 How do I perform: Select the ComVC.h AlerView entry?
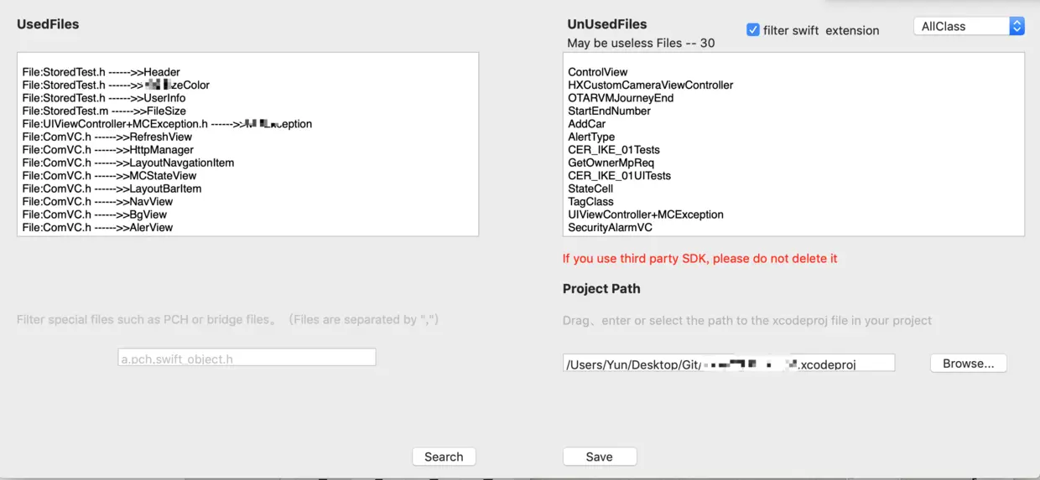tap(98, 228)
